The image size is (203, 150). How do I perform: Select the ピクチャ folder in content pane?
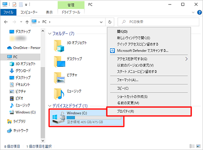(65, 78)
